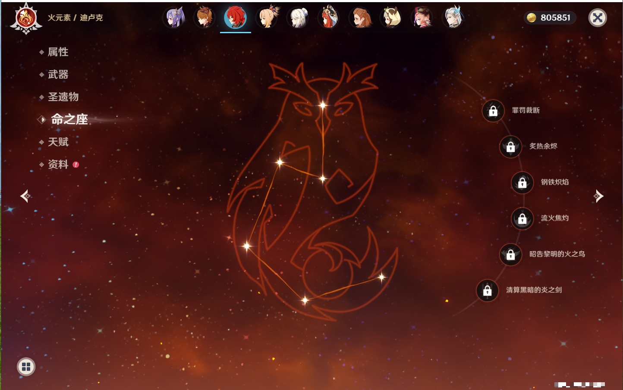The width and height of the screenshot is (623, 390).
Task: Go to next character with right arrow
Action: 598,196
